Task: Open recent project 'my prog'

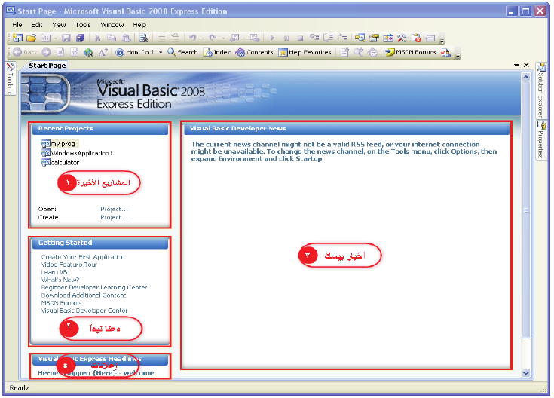Action: pos(59,144)
